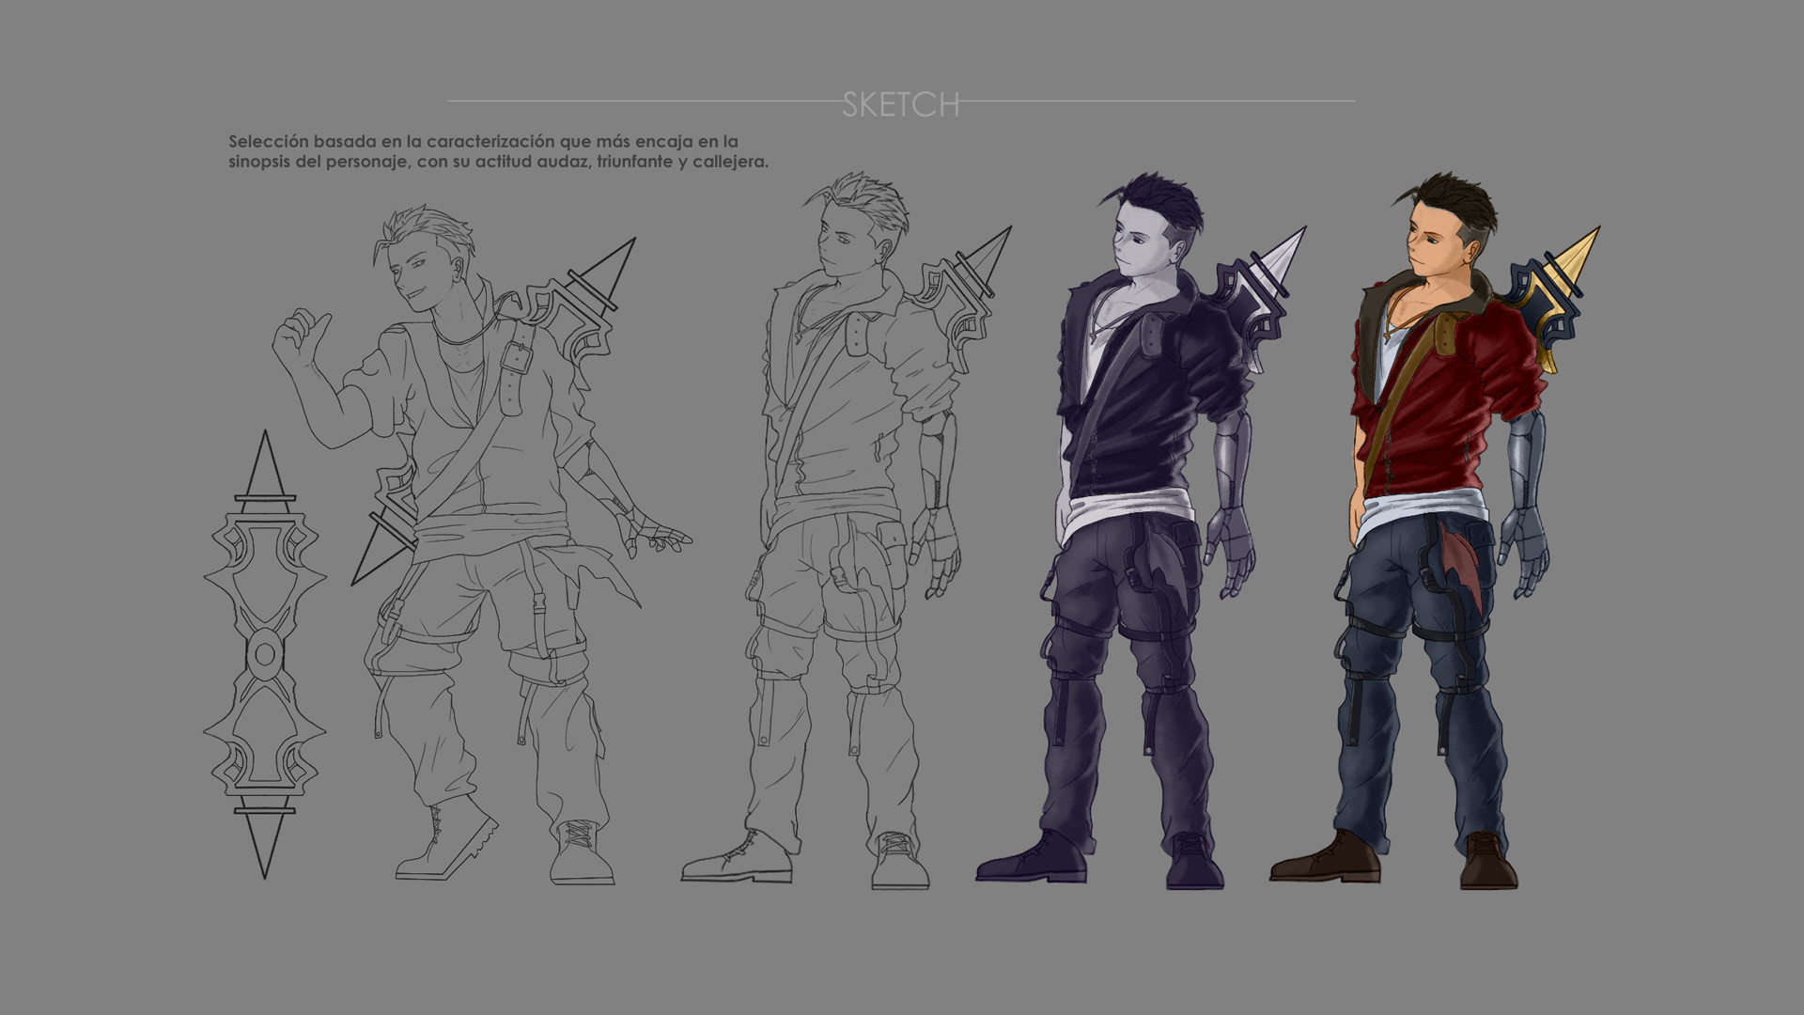Viewport: 1804px width, 1015px height.
Task: Select the colored character's metallic robotic hand
Action: click(1524, 548)
